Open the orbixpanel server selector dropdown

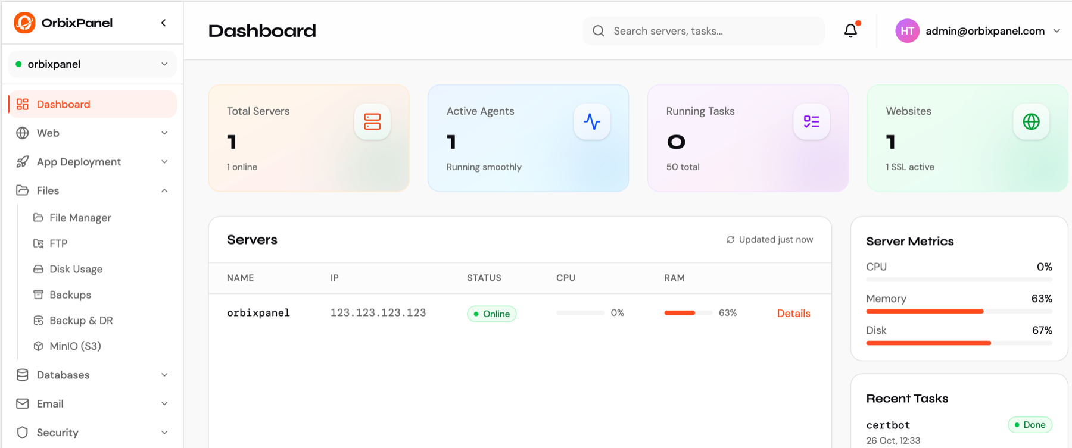(93, 64)
